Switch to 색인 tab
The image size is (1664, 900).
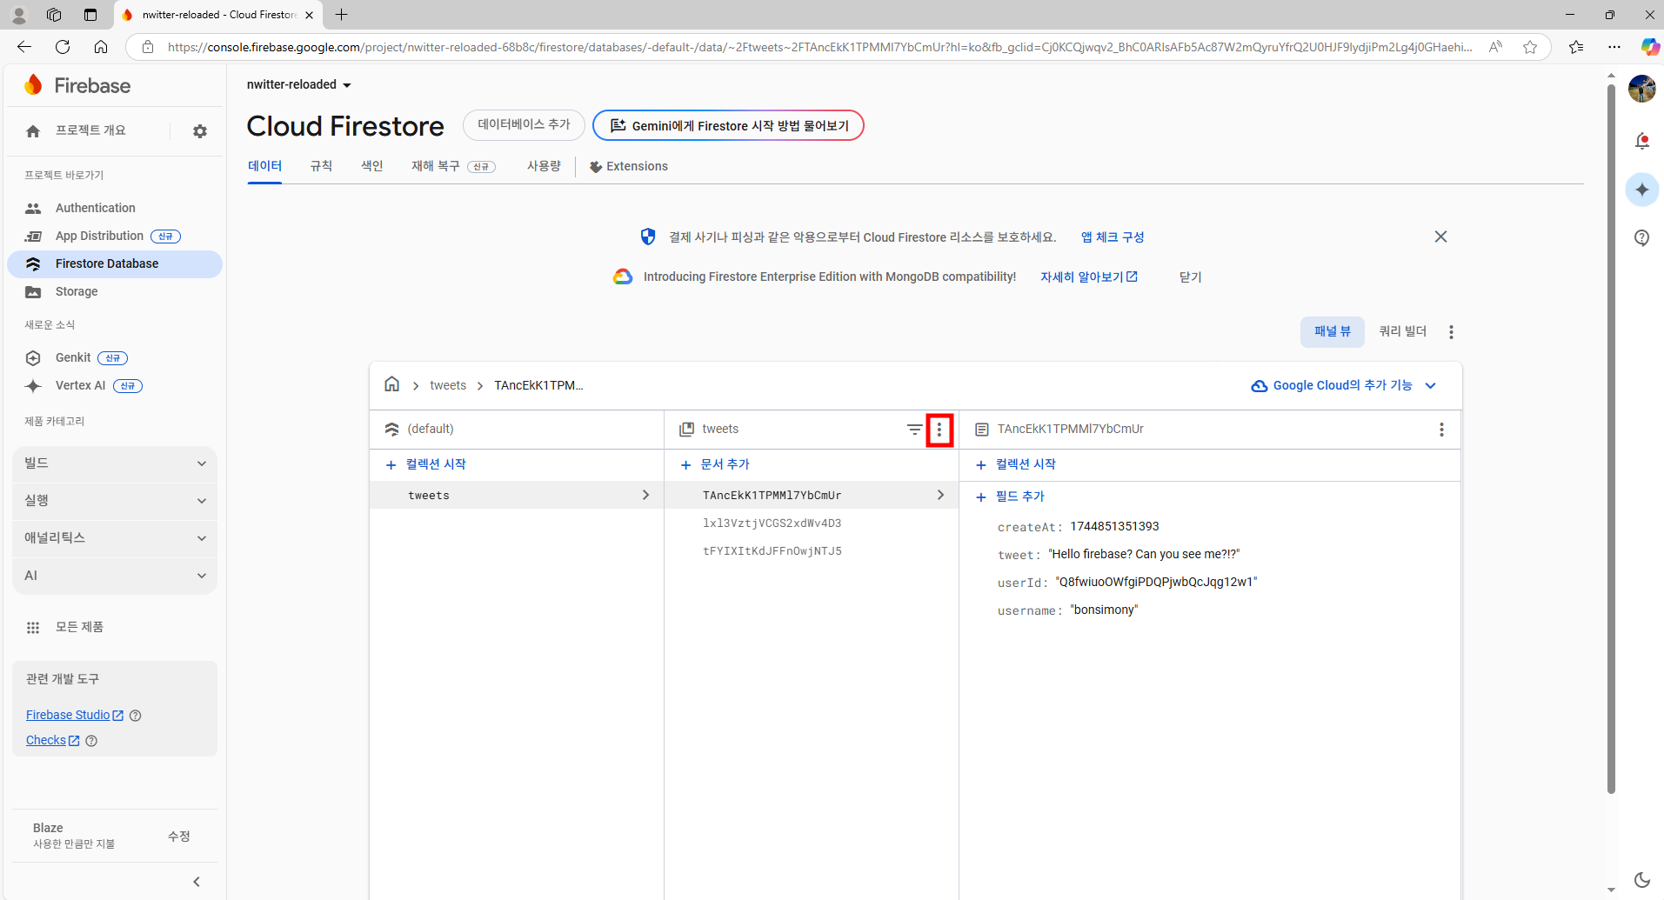click(372, 166)
